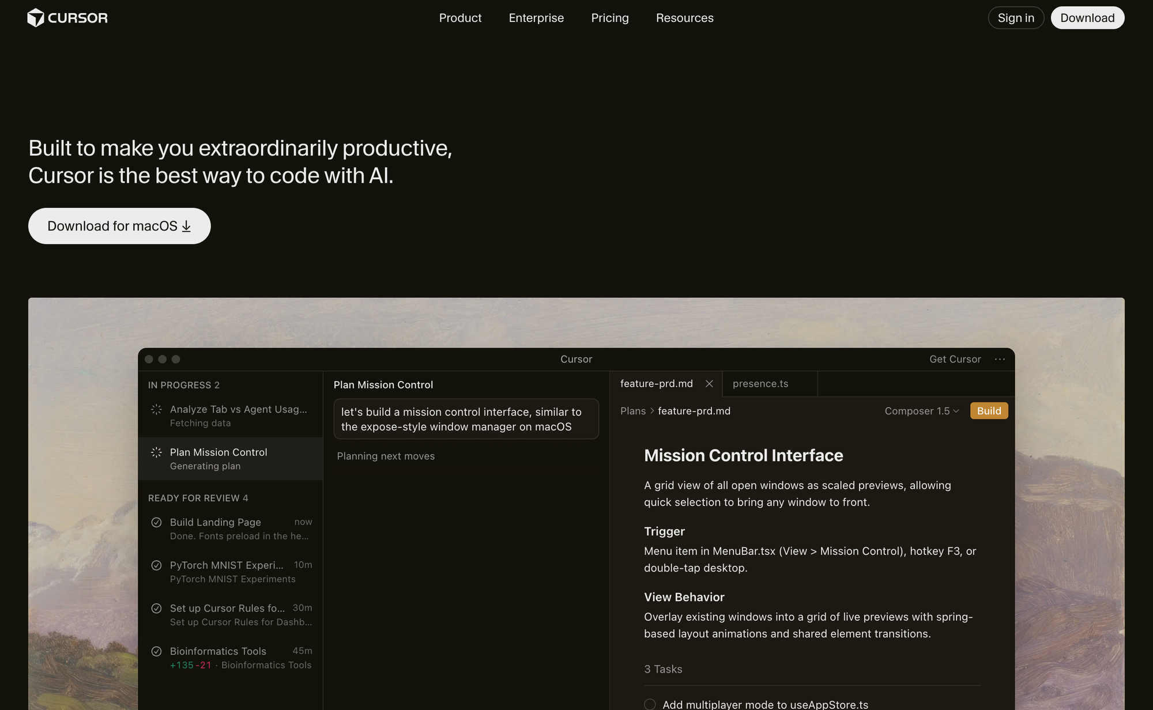
Task: Click checkmark icon next to PyTorch MNIST Experiments
Action: point(156,565)
